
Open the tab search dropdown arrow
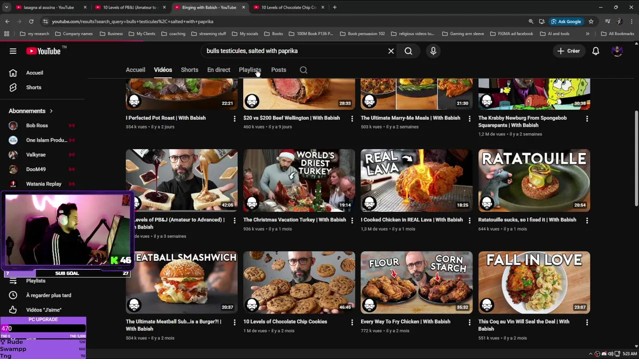[x=6, y=7]
